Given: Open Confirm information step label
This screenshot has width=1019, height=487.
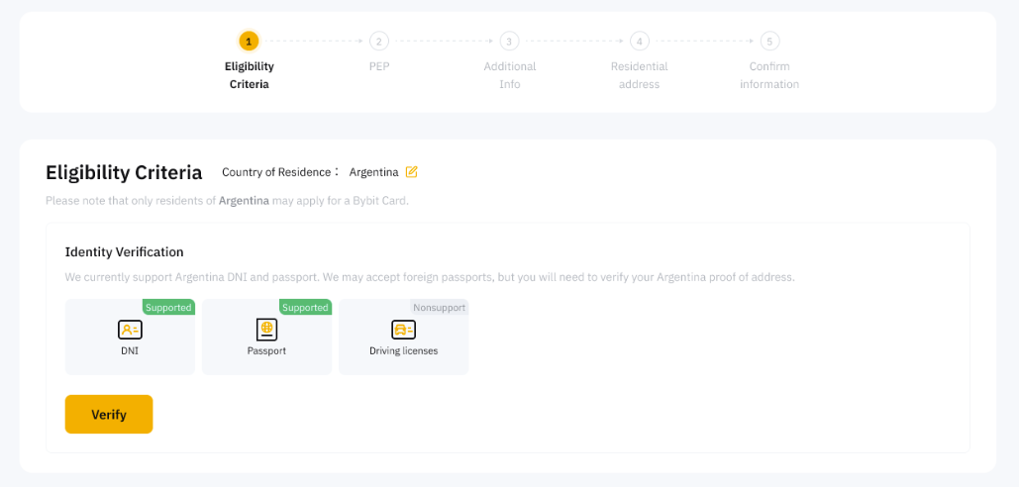Looking at the screenshot, I should (x=769, y=75).
